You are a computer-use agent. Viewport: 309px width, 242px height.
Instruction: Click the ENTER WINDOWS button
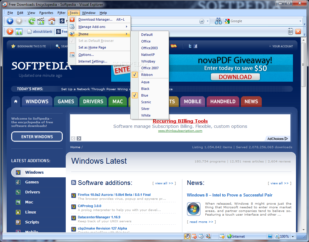(37, 137)
